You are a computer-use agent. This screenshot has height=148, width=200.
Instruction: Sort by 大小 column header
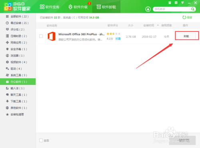coord(130,25)
